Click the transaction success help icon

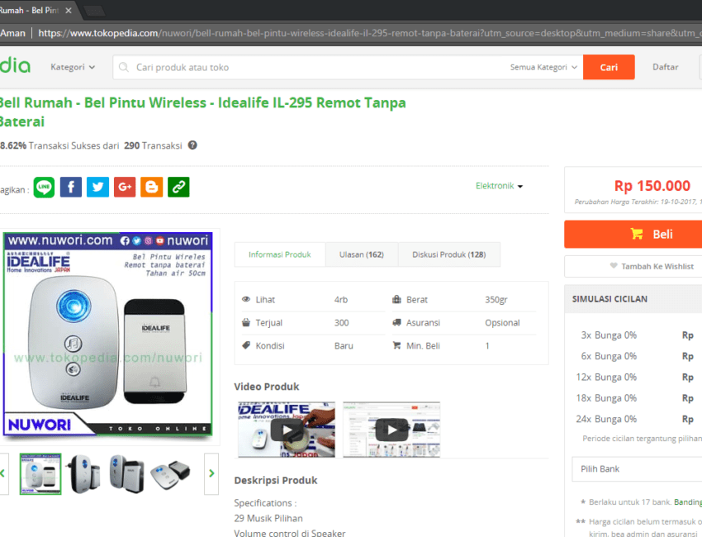[x=192, y=145]
